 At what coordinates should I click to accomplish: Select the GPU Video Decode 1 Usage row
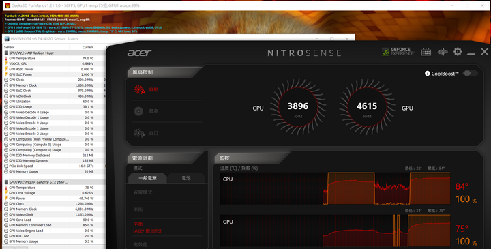coord(53,117)
